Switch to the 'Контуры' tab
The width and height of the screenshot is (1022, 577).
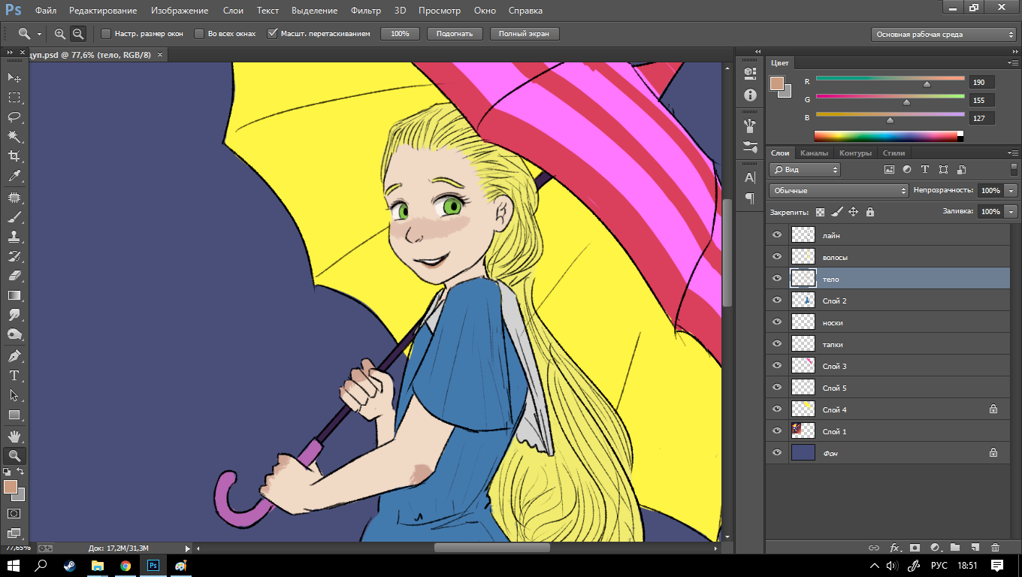point(855,153)
